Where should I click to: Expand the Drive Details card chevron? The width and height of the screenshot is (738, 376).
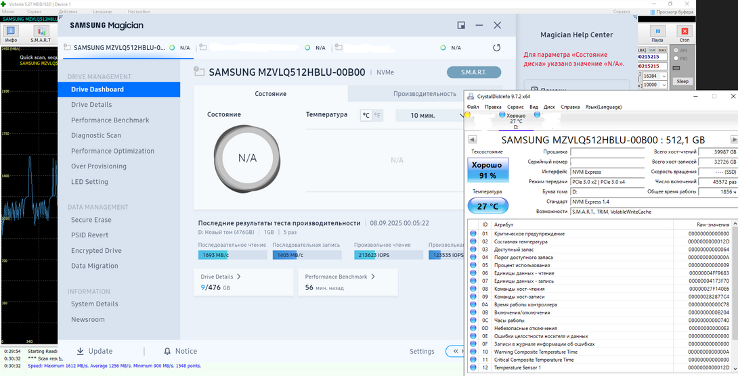pyautogui.click(x=238, y=277)
